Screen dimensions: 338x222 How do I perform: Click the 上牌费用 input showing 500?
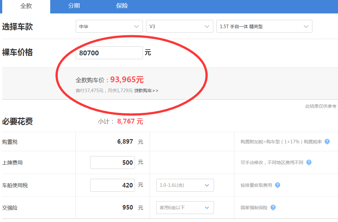coord(113,163)
